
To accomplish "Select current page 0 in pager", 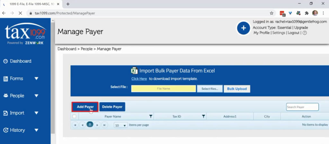I will click(90, 124).
